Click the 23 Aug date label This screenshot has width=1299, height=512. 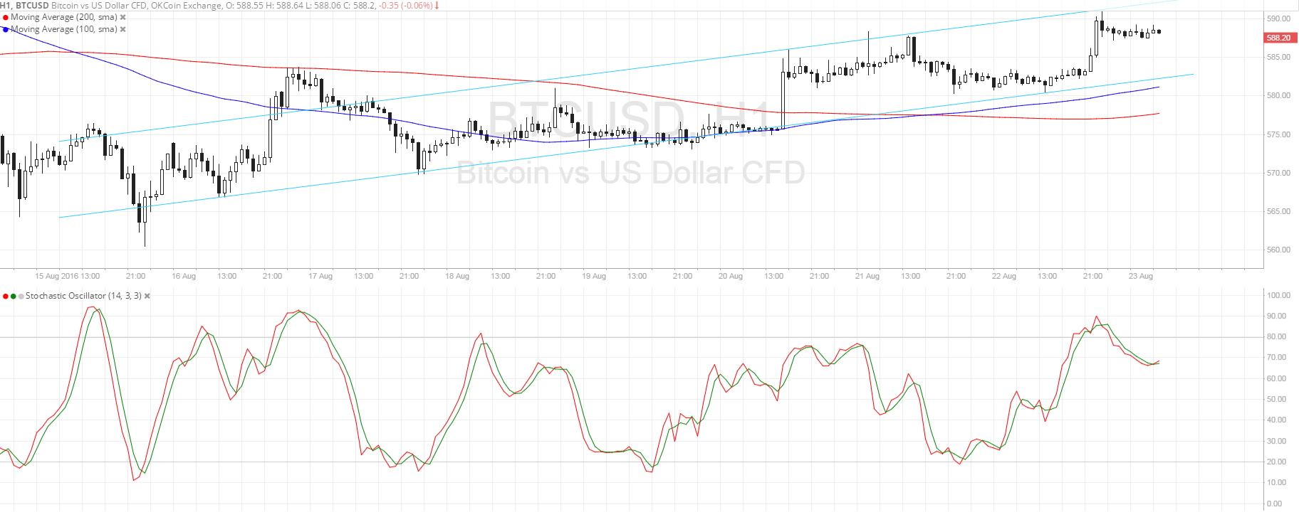coord(1141,276)
